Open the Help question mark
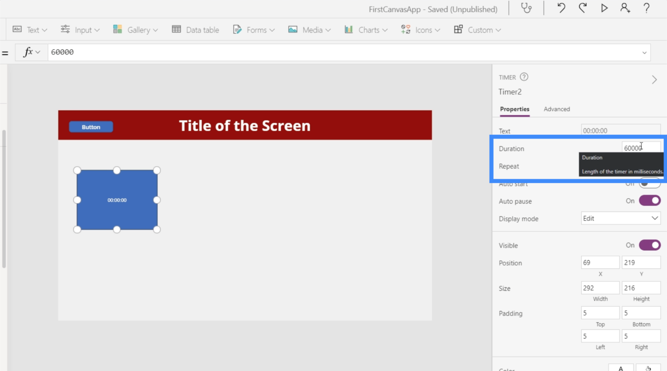Viewport: 667px width, 371px height. tap(646, 8)
